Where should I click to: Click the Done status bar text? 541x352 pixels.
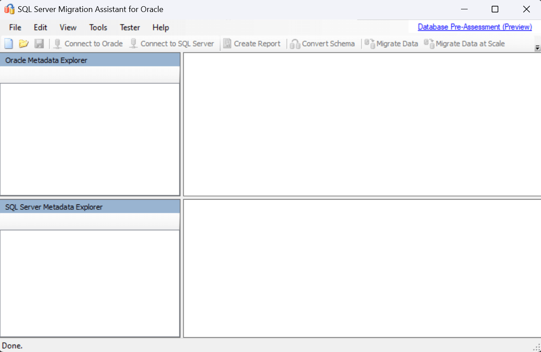tap(12, 345)
